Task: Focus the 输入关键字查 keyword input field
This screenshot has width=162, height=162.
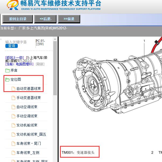Action: tap(16, 42)
